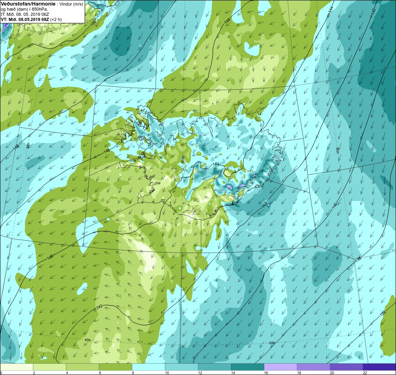
Task: Click the 'VT: Mið. 08.05.2019 08Z' valid time
Action: tap(25, 19)
